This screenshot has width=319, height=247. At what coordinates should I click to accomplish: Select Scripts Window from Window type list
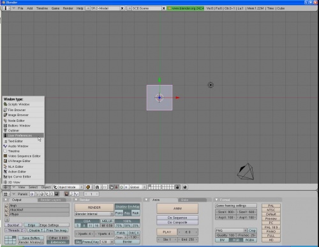click(24, 105)
